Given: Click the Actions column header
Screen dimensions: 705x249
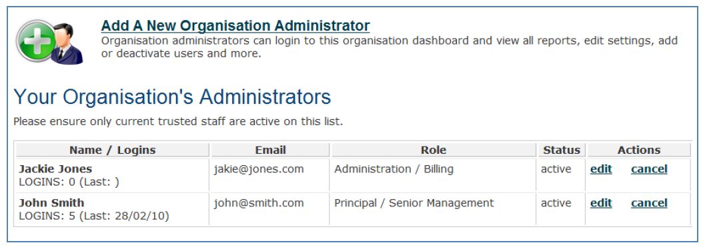Looking at the screenshot, I should pyautogui.click(x=639, y=150).
